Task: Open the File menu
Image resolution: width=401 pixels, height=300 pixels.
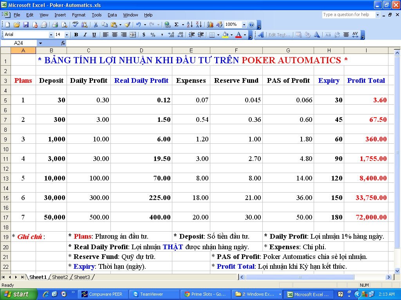Action: click(17, 15)
